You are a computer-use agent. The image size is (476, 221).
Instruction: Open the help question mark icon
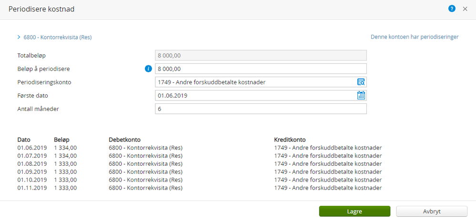[x=452, y=9]
